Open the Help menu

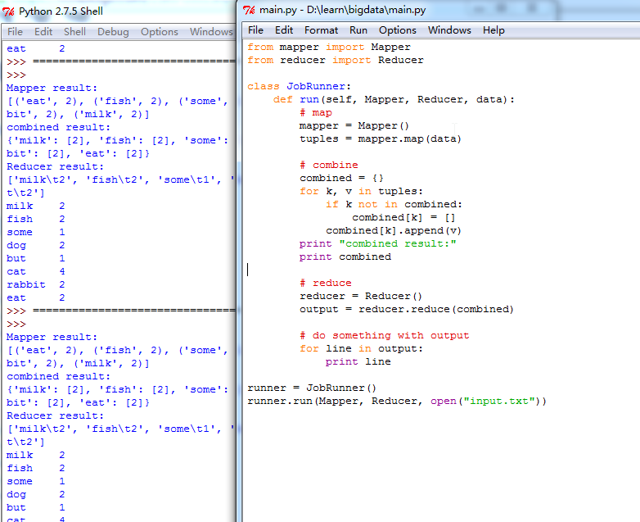tap(494, 30)
